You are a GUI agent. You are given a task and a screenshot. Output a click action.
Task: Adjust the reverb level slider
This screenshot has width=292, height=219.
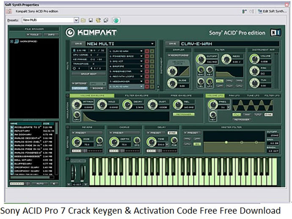(x=87, y=151)
